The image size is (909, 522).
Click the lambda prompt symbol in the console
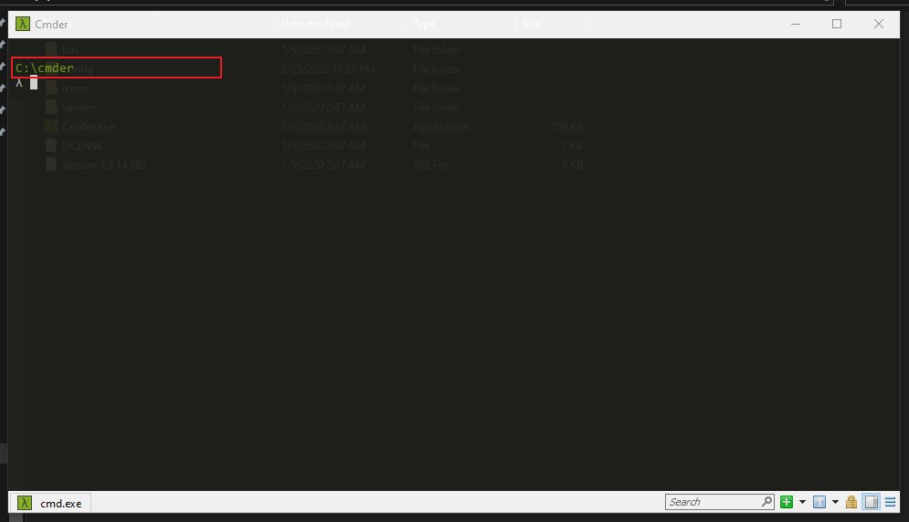pos(19,83)
